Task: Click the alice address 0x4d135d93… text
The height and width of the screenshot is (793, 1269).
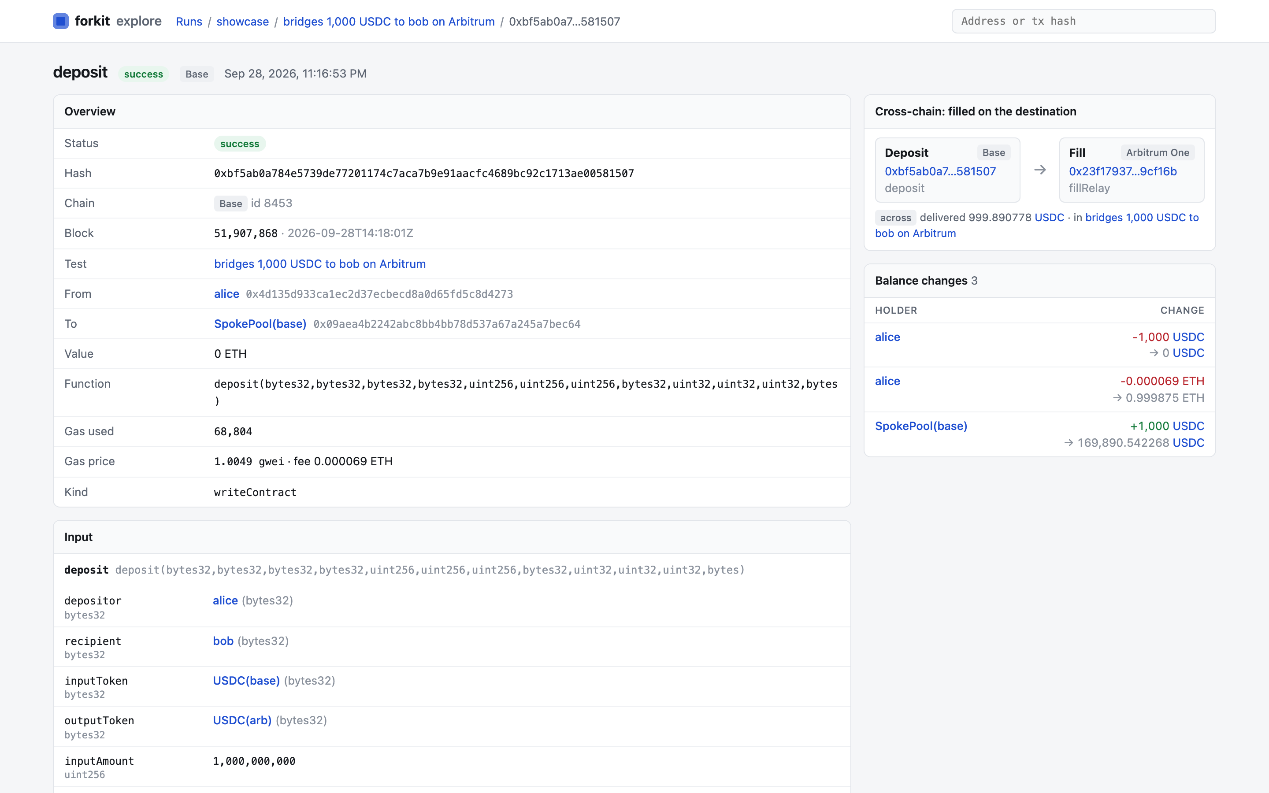Action: [x=380, y=294]
